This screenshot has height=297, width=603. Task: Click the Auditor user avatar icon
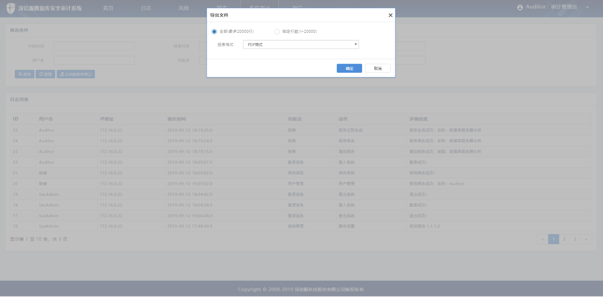click(x=520, y=8)
